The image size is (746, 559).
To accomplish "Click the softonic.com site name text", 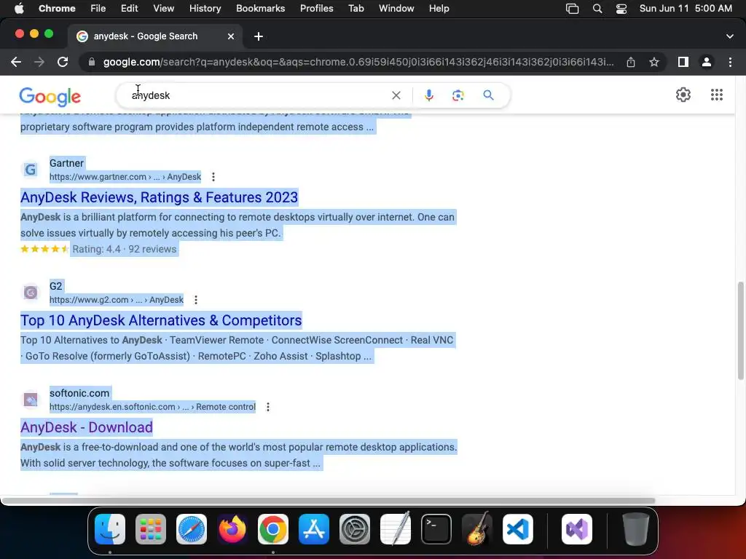I will pyautogui.click(x=79, y=393).
